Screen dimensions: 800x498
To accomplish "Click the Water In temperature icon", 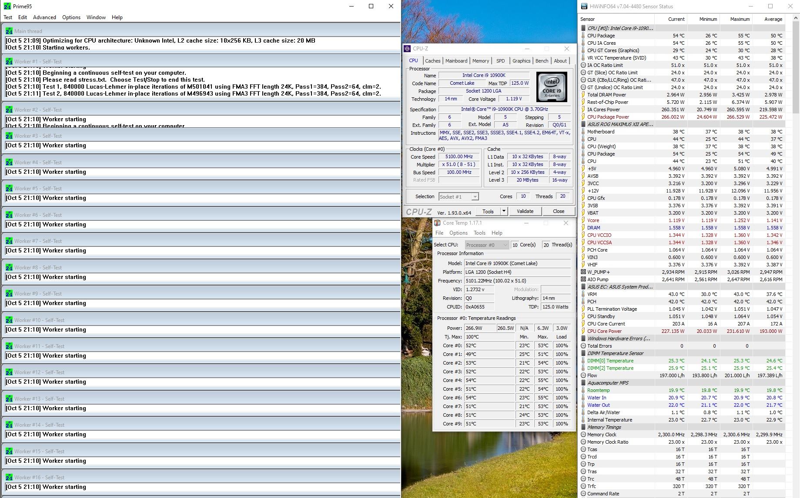I will click(583, 398).
